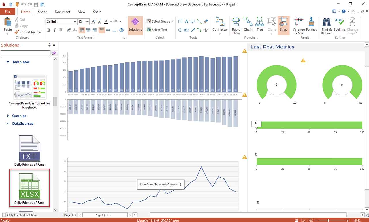Open Find & Replace
Screen dimensions: 369x222
(x=327, y=25)
